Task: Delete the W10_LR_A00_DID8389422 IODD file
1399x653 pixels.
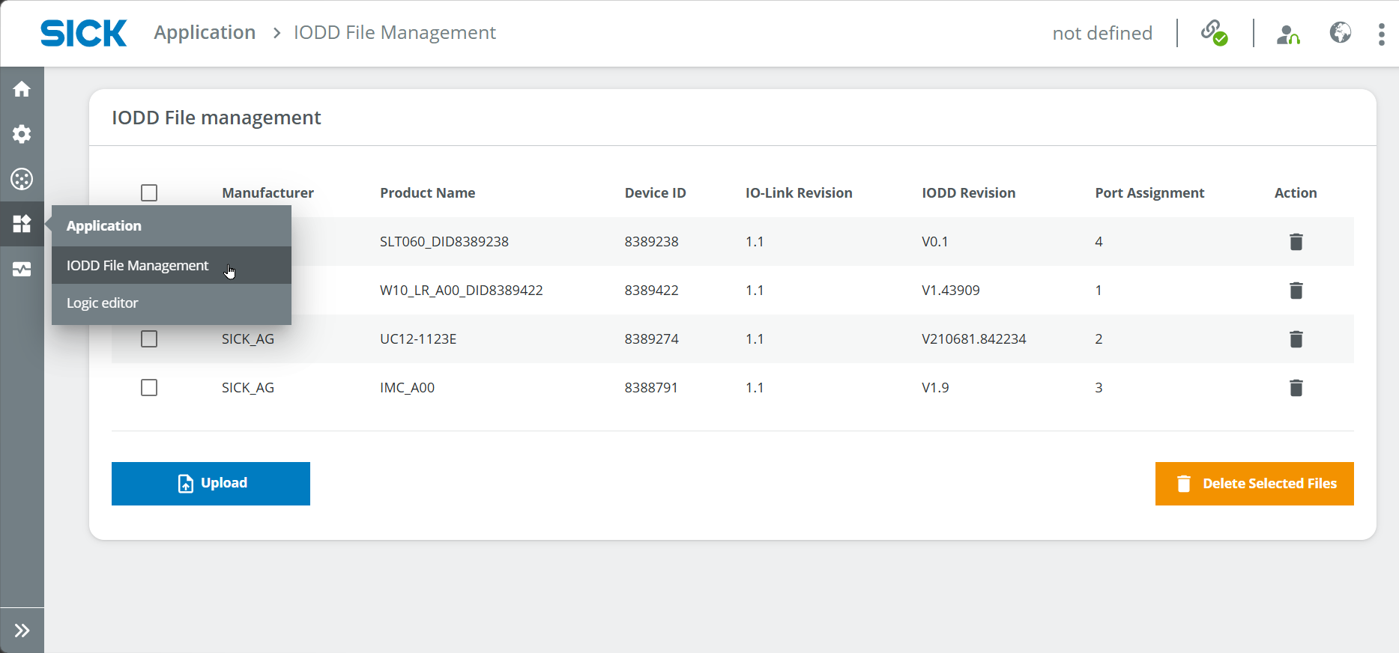Action: click(1296, 290)
